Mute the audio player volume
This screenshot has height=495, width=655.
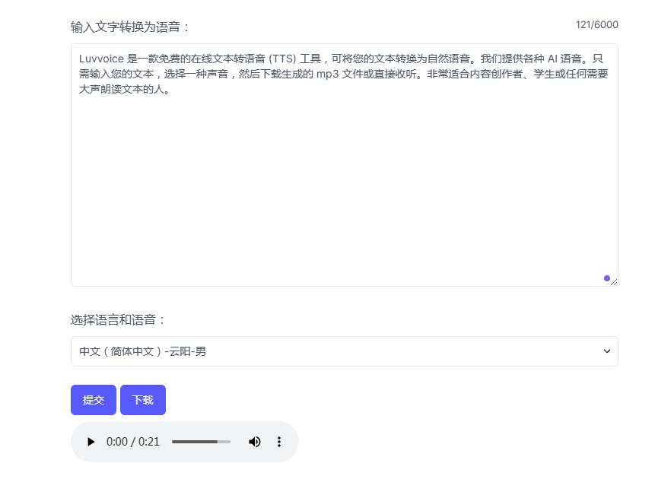point(254,442)
